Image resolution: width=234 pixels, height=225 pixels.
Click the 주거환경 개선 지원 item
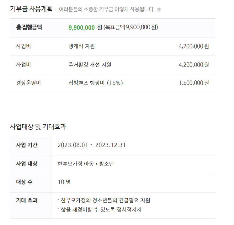[x=90, y=65]
